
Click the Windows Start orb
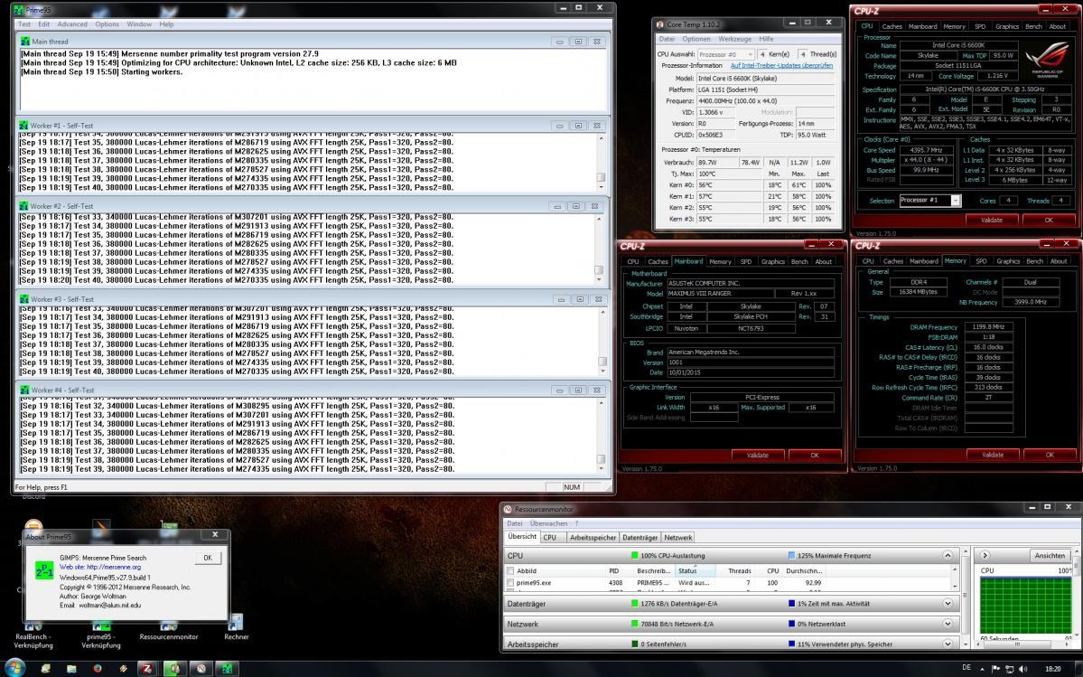point(14,668)
